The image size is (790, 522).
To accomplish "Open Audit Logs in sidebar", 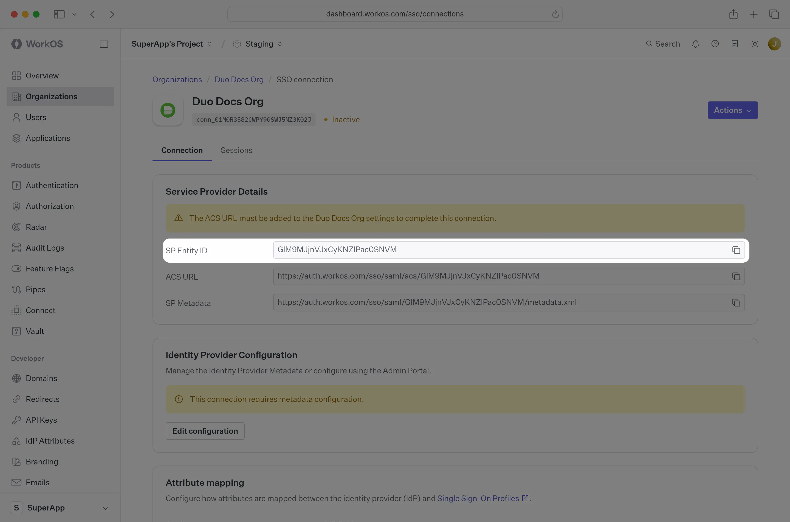I will (60, 248).
